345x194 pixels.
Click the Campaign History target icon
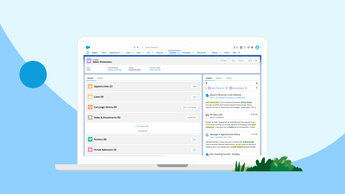[90, 107]
